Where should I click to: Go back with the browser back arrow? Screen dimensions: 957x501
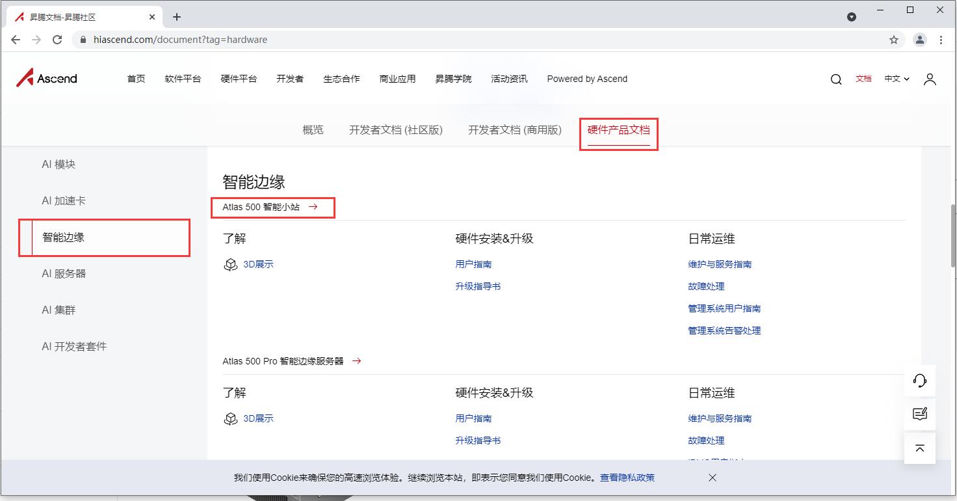pyautogui.click(x=16, y=40)
